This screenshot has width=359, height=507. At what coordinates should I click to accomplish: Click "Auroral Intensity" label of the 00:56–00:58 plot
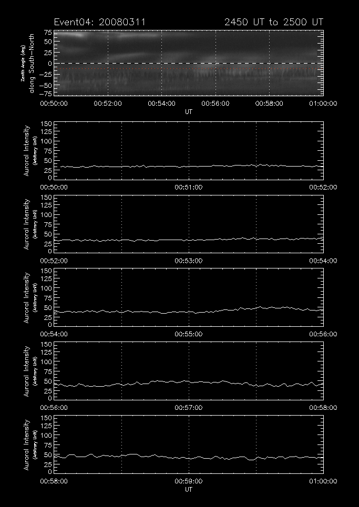tap(26, 371)
